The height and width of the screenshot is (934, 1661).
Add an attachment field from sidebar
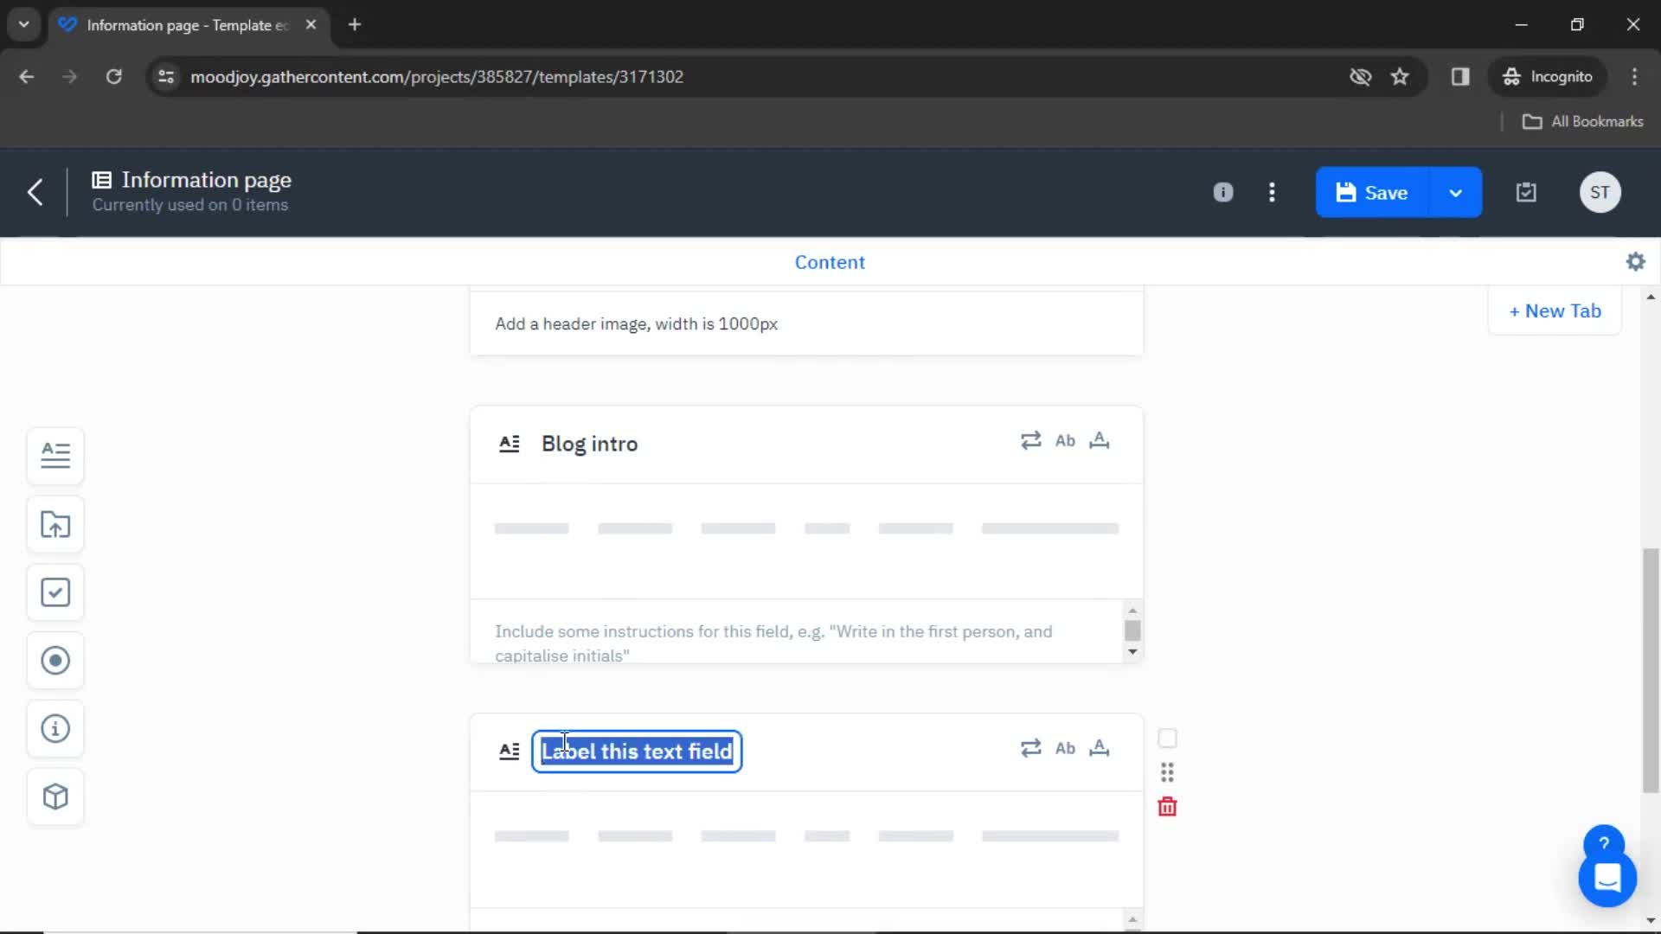(x=55, y=524)
